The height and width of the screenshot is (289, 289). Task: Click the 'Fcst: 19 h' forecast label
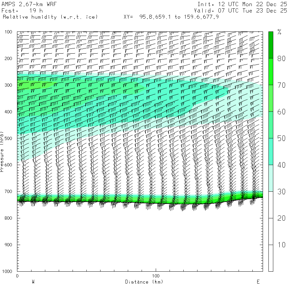tap(22, 11)
